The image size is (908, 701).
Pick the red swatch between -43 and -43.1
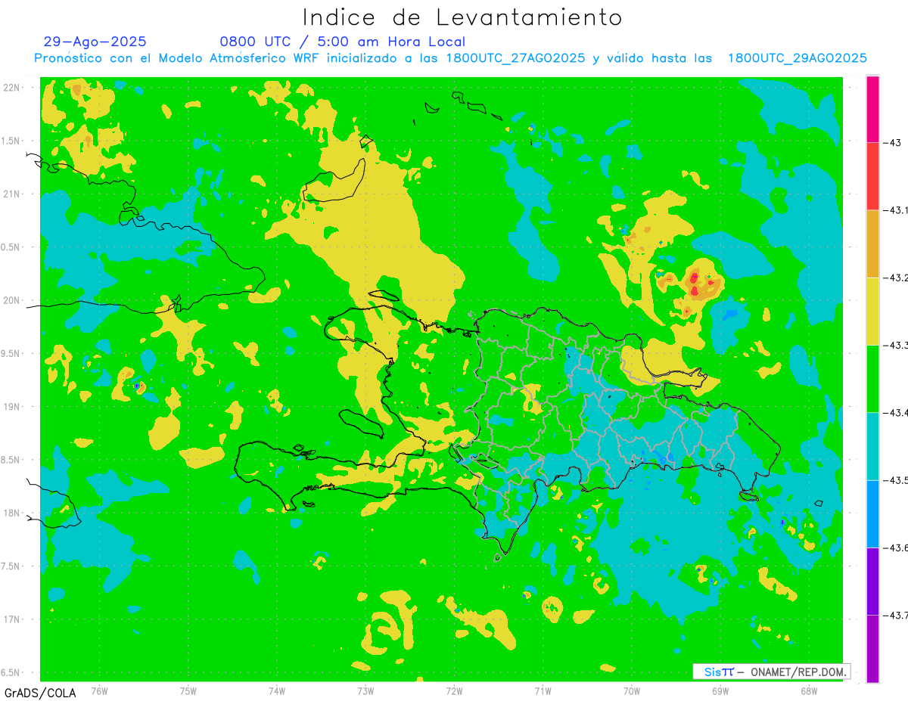click(872, 176)
